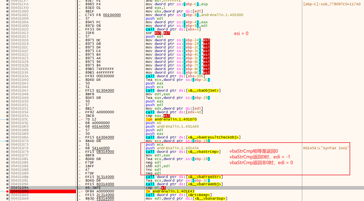Click opcode bytes 33F6
This screenshot has height=201, width=364.
point(89,33)
